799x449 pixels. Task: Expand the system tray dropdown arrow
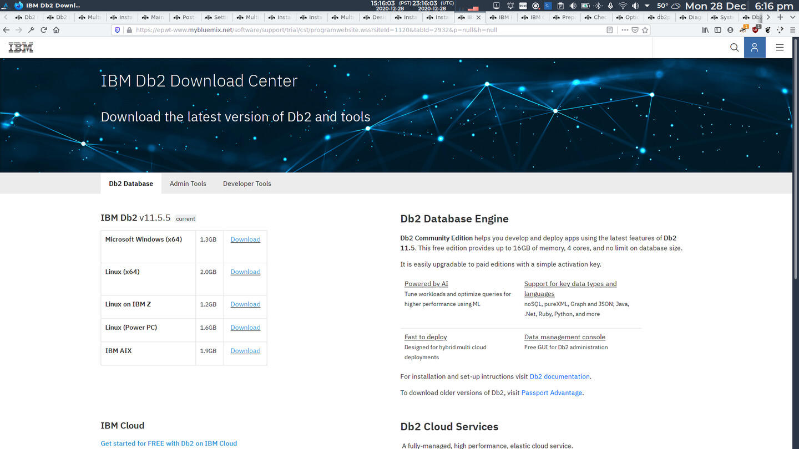click(x=647, y=6)
